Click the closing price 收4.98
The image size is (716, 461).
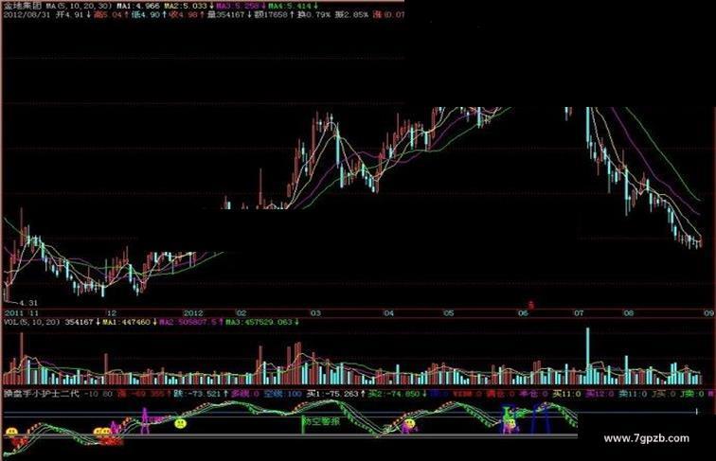point(184,15)
